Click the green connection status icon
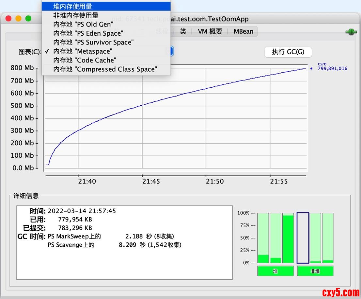361x299 pixels. coord(350,32)
